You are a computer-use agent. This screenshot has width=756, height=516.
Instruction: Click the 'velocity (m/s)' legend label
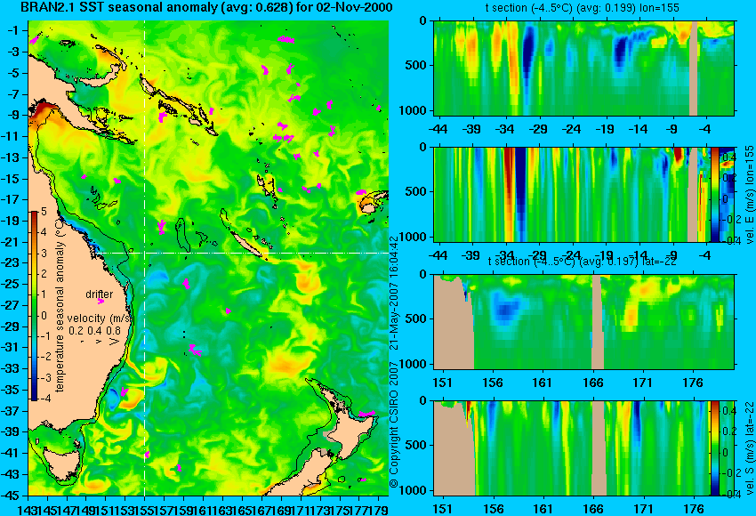[100, 318]
